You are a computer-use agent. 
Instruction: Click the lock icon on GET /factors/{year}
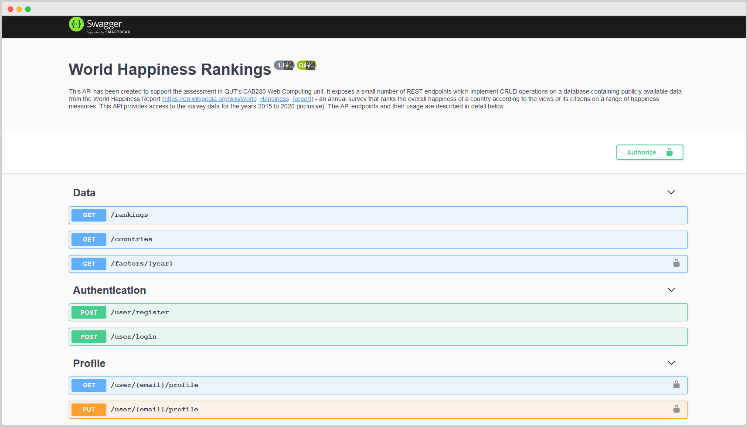point(676,263)
